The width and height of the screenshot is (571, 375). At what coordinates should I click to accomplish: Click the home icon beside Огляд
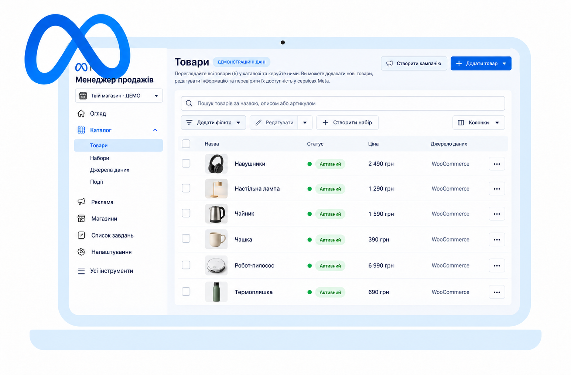[81, 113]
